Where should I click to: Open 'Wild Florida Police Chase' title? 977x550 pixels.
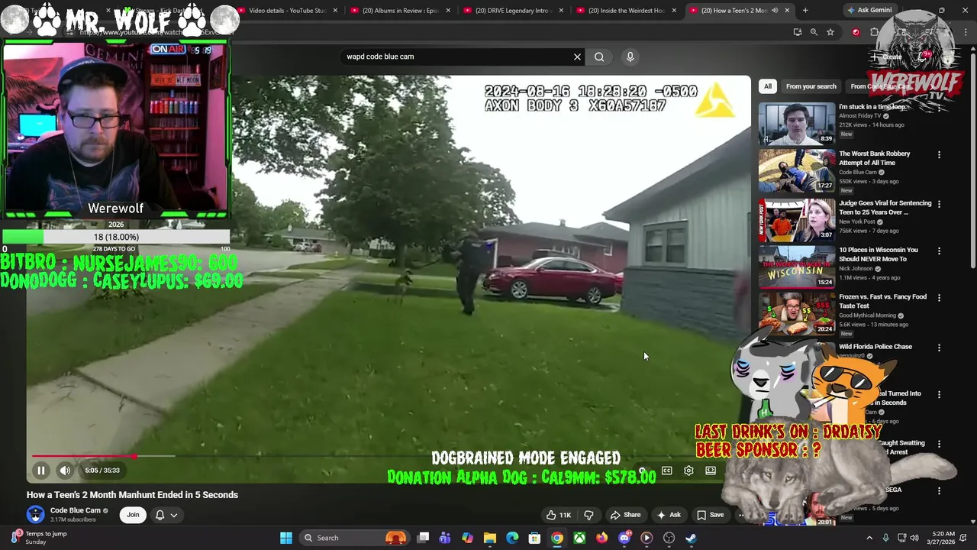pyautogui.click(x=875, y=347)
